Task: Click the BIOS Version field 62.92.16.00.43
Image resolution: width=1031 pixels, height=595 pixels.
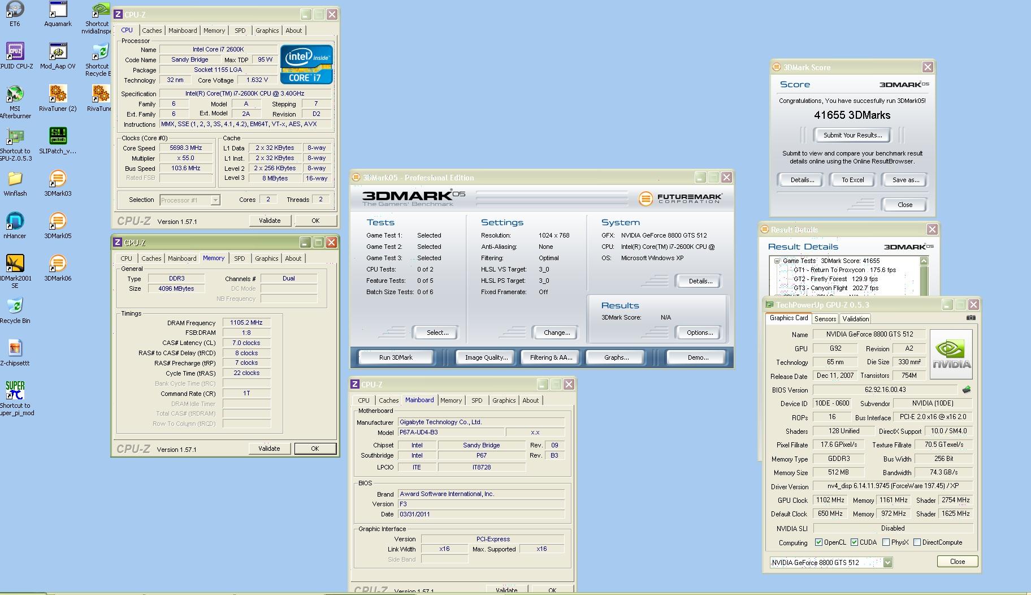Action: (x=885, y=390)
